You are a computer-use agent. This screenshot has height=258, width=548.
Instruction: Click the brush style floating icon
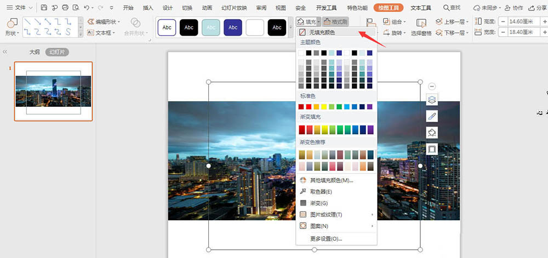432,116
